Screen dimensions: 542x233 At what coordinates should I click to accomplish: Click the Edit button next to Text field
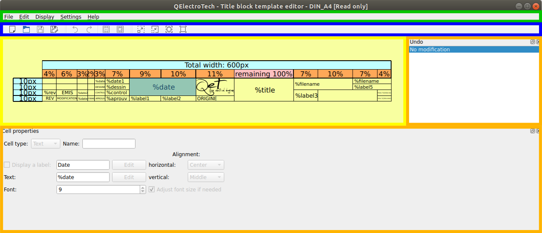coord(129,177)
